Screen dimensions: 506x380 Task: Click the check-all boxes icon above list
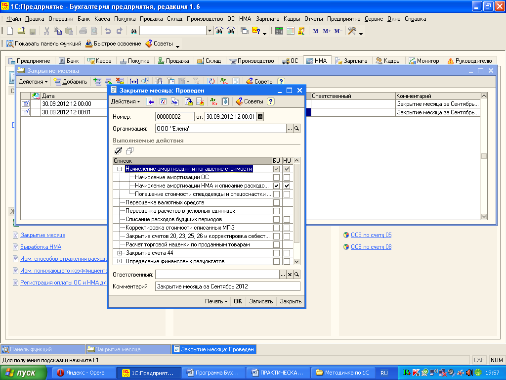click(119, 150)
